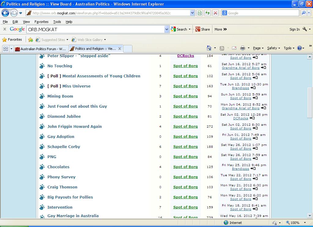Open DCRocks author profile link
The width and height of the screenshot is (313, 227).
tap(186, 56)
